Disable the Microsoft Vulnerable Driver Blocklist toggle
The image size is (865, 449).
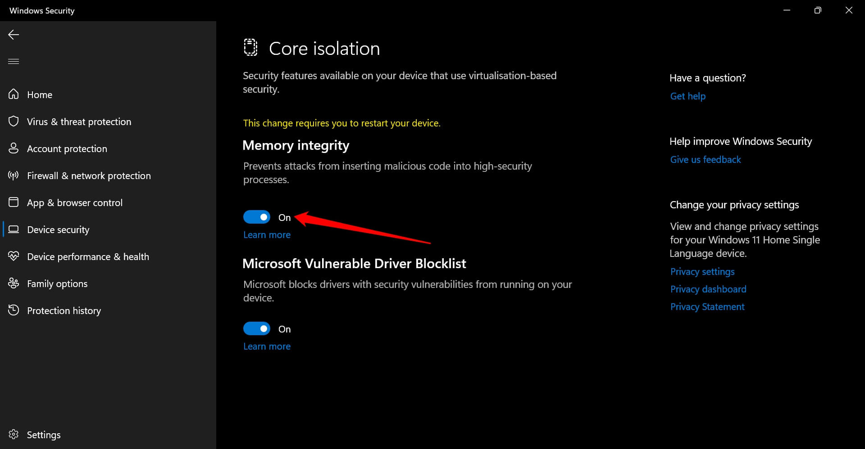point(257,328)
